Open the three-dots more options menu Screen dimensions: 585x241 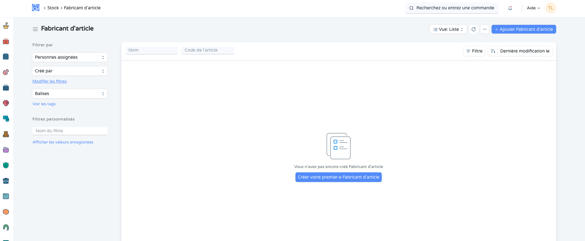tap(484, 29)
